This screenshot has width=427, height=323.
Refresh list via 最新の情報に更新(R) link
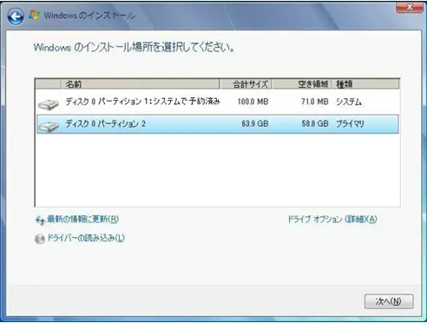coord(82,220)
